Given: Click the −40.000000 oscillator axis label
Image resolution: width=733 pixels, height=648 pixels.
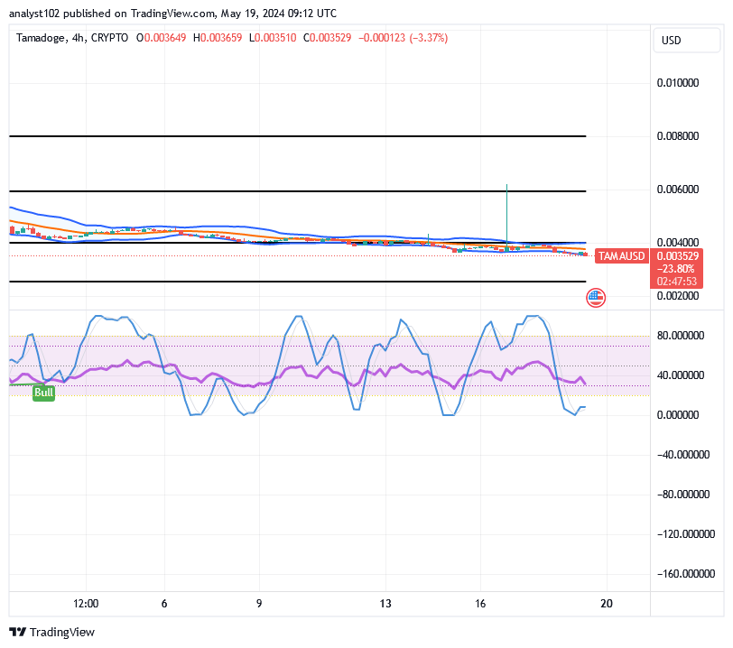Looking at the screenshot, I should tap(683, 455).
